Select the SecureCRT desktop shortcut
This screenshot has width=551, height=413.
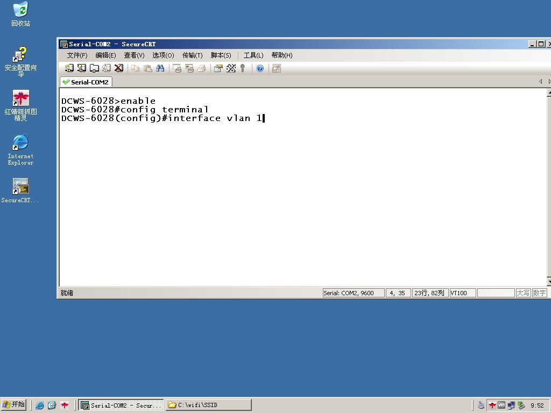pyautogui.click(x=21, y=191)
